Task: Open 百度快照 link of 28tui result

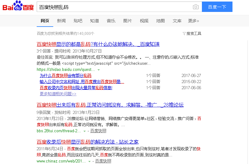Action: pyautogui.click(x=98, y=131)
